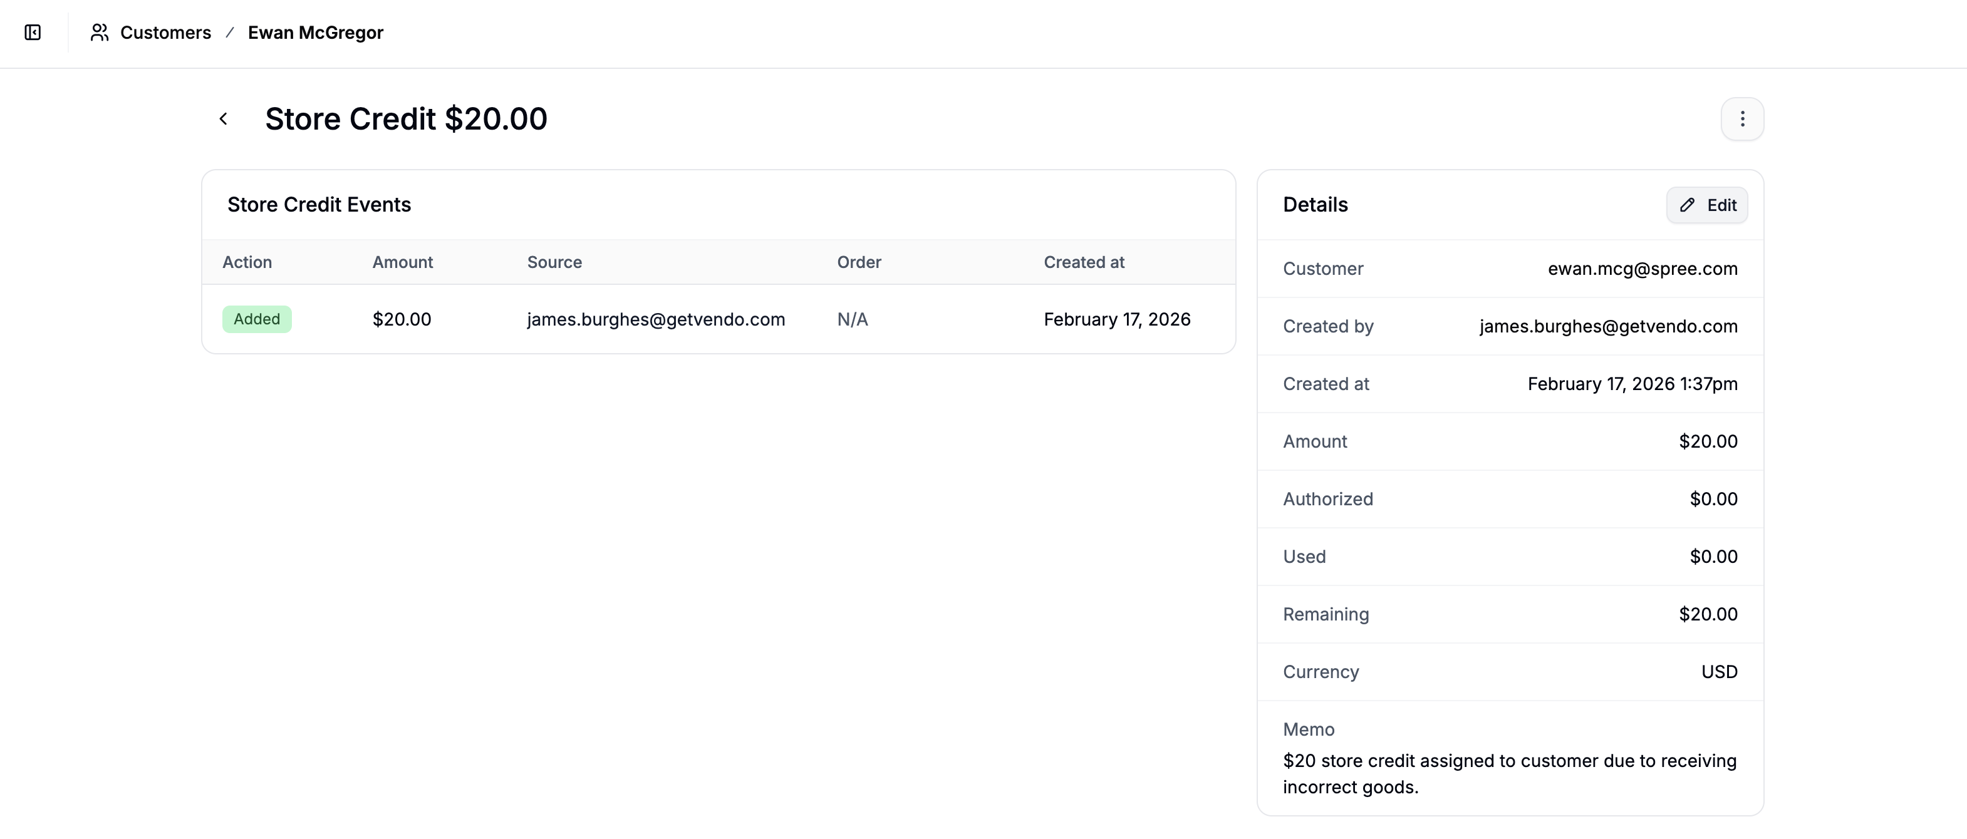Click the Created at column header
This screenshot has width=1967, height=839.
[1084, 262]
